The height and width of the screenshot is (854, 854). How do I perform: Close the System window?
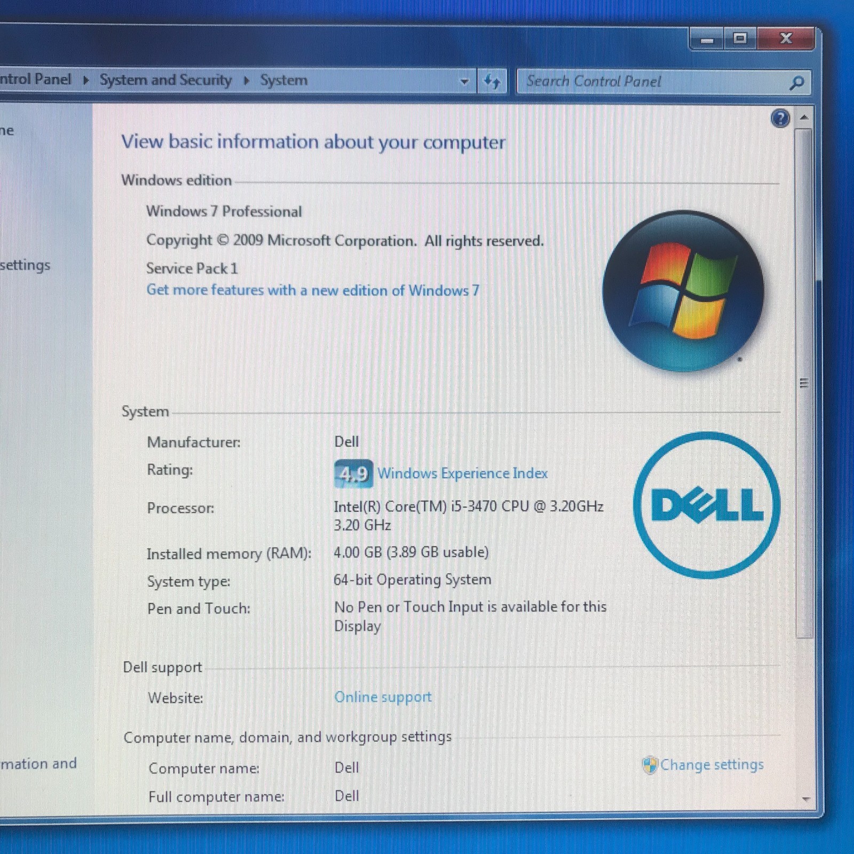click(x=786, y=38)
